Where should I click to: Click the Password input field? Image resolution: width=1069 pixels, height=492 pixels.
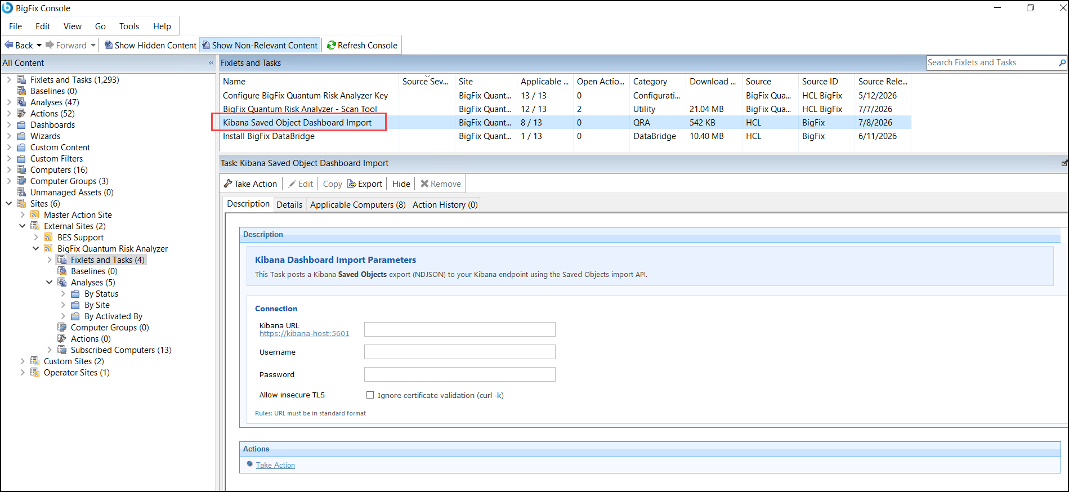[x=460, y=374]
